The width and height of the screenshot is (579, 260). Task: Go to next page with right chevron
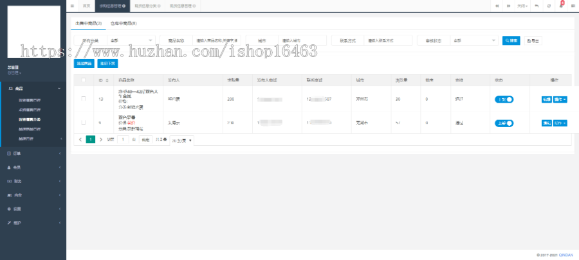[x=101, y=139]
